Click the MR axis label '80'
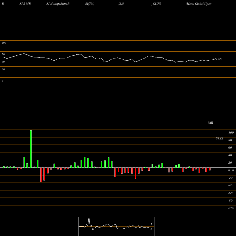The image size is (236, 236). [x=230, y=140]
